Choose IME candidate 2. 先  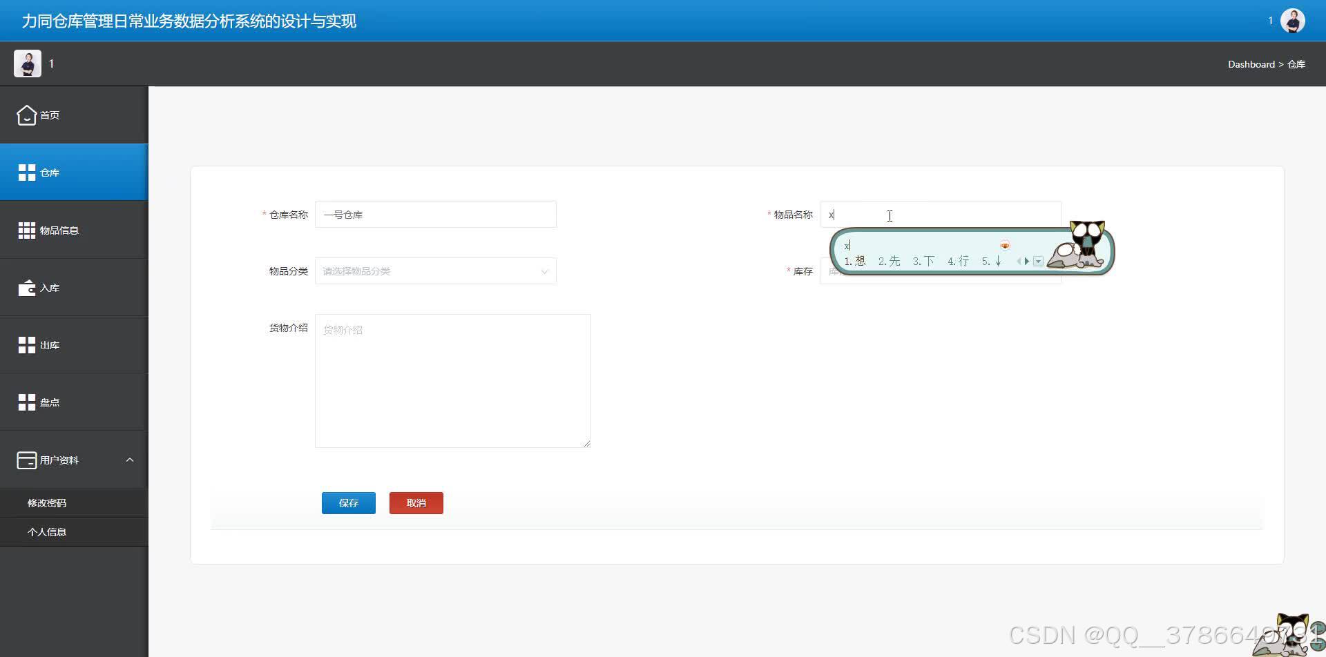coord(890,261)
